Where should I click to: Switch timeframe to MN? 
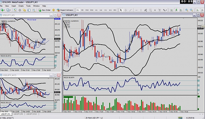point(115,10)
